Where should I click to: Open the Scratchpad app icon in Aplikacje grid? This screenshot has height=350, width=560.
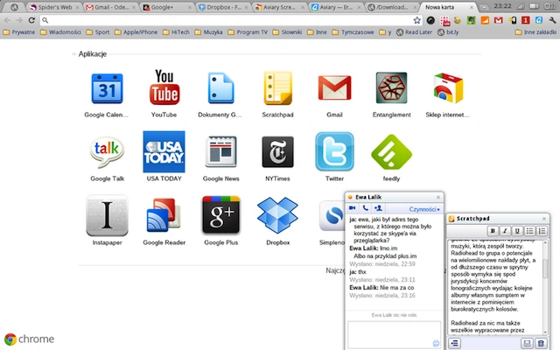pyautogui.click(x=277, y=88)
